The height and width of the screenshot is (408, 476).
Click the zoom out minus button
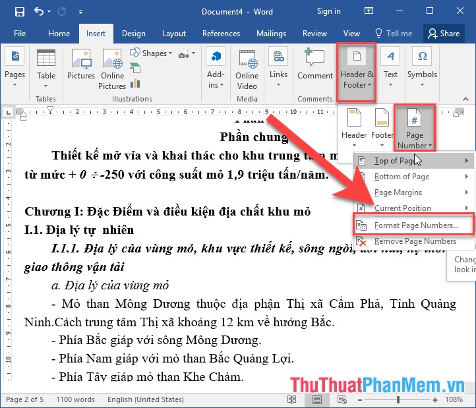click(x=360, y=400)
